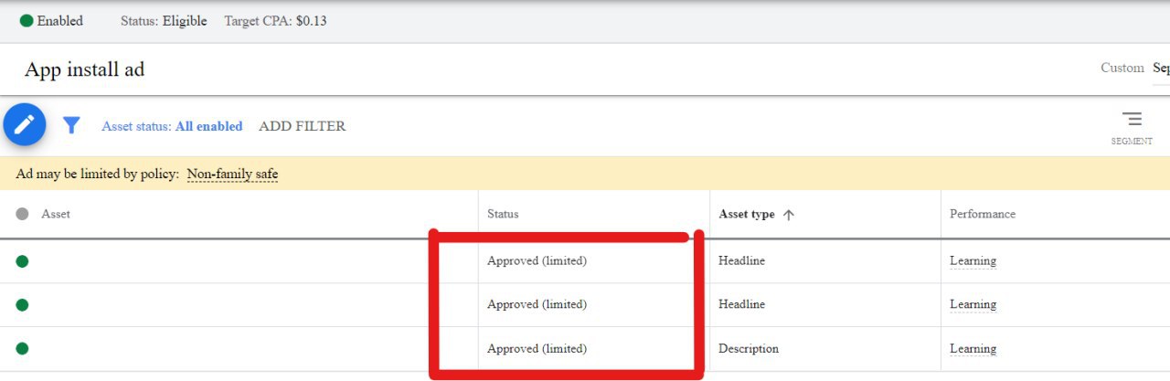The width and height of the screenshot is (1170, 381).
Task: Sort by the Asset type column
Action: click(x=757, y=215)
